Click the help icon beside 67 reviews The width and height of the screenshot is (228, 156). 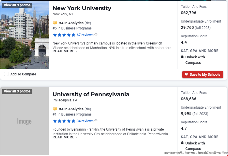96,35
